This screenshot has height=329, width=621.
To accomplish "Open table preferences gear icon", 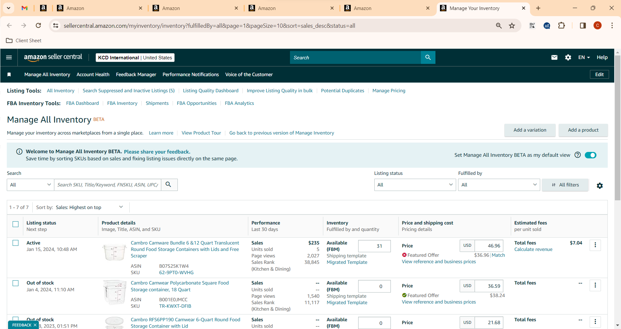I will (600, 185).
